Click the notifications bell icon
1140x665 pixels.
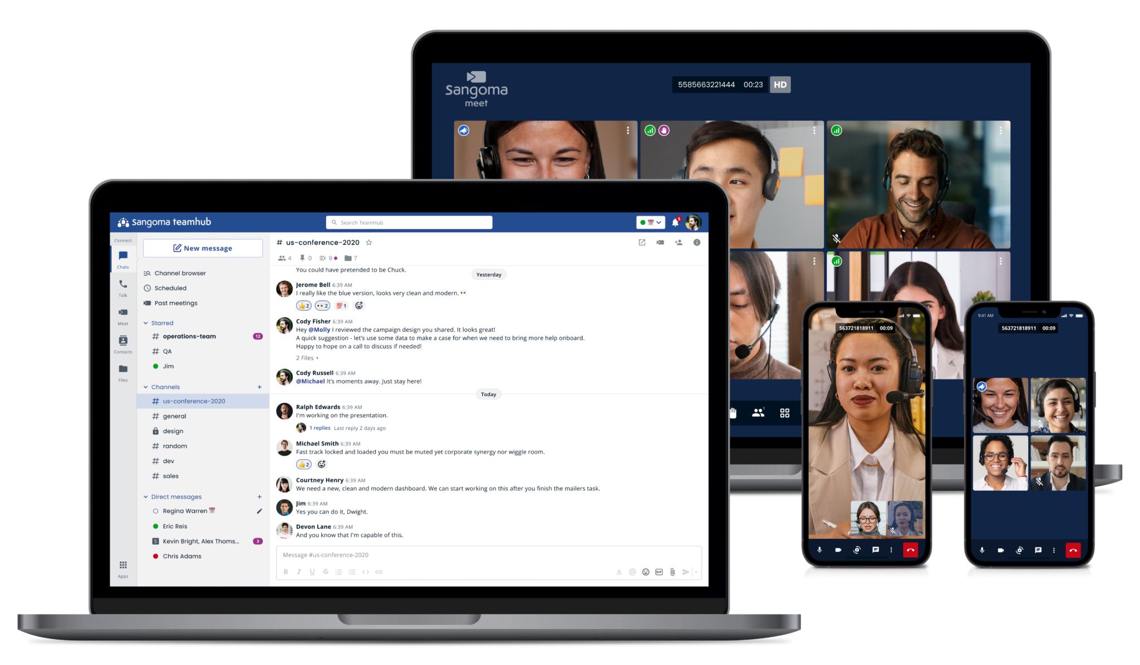pos(675,223)
